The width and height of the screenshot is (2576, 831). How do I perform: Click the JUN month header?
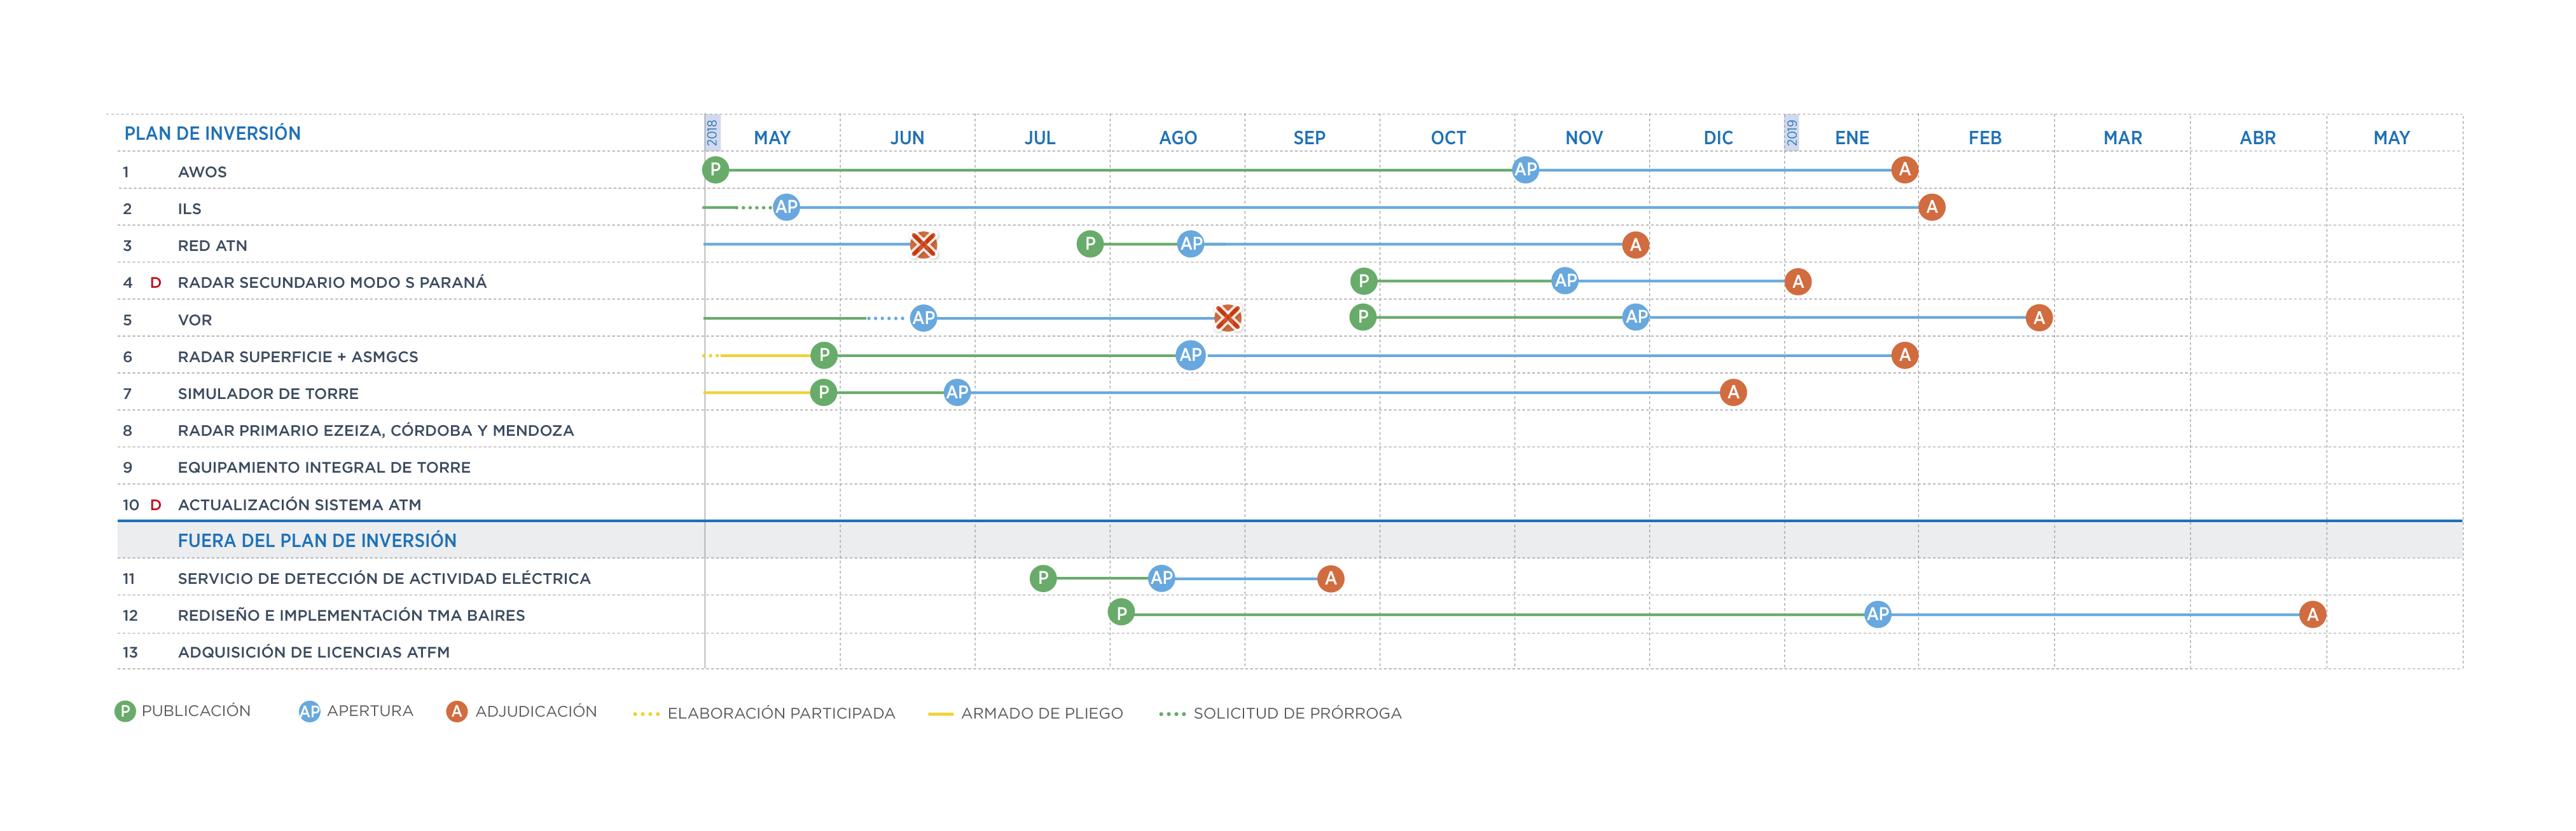[907, 138]
